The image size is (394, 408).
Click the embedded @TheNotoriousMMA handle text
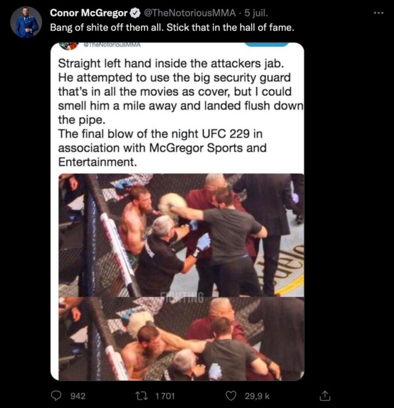click(112, 45)
